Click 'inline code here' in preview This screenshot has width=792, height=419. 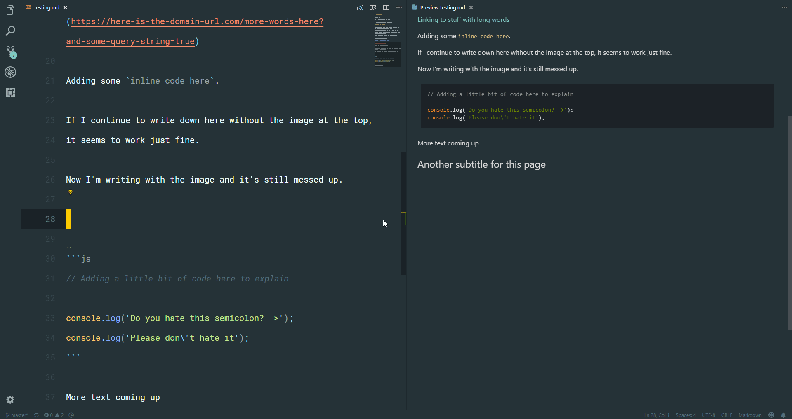pyautogui.click(x=483, y=36)
